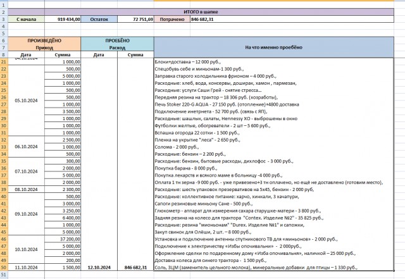The image size is (405, 279).
Task: Click the 'Пленка на укрытие' cell
Action: [274, 140]
